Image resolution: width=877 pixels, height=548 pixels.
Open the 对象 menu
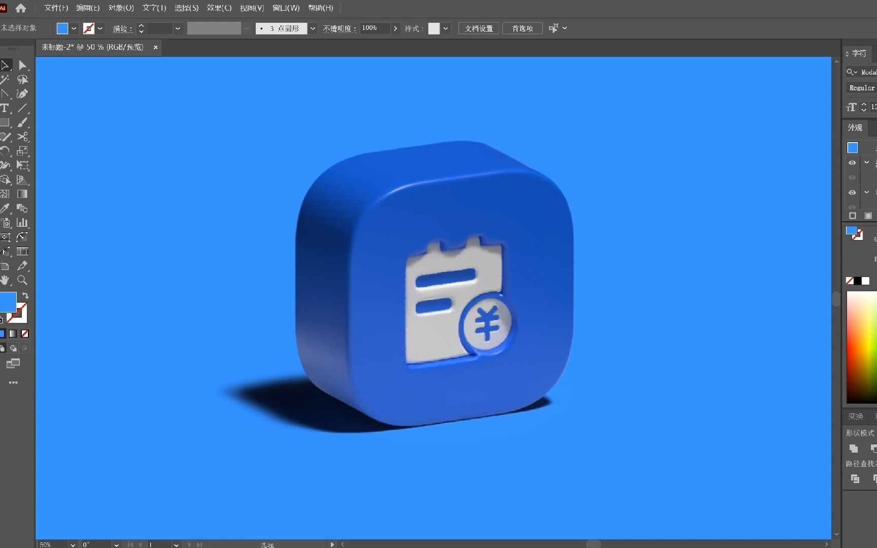pos(121,8)
